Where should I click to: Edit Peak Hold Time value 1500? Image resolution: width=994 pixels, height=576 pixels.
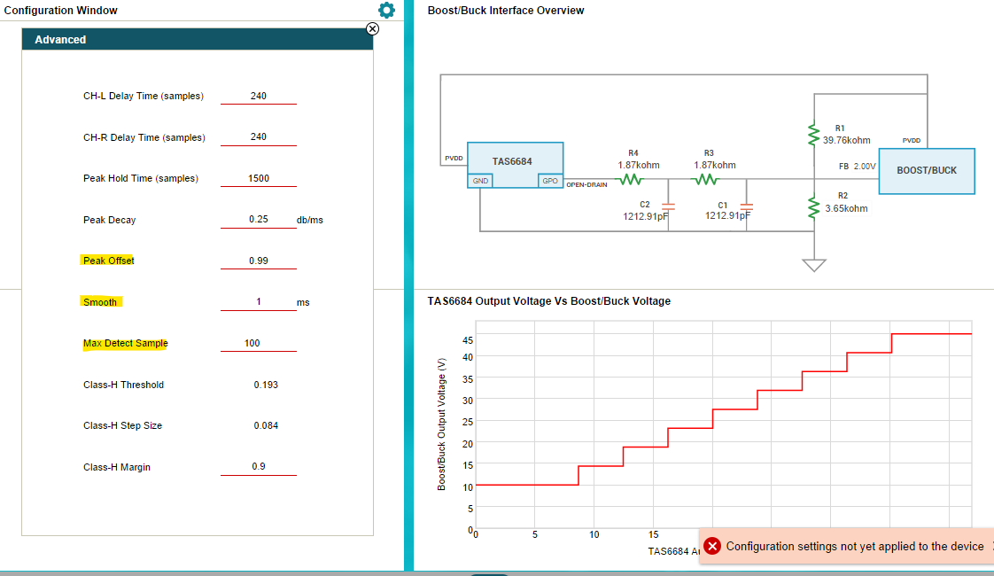point(259,178)
